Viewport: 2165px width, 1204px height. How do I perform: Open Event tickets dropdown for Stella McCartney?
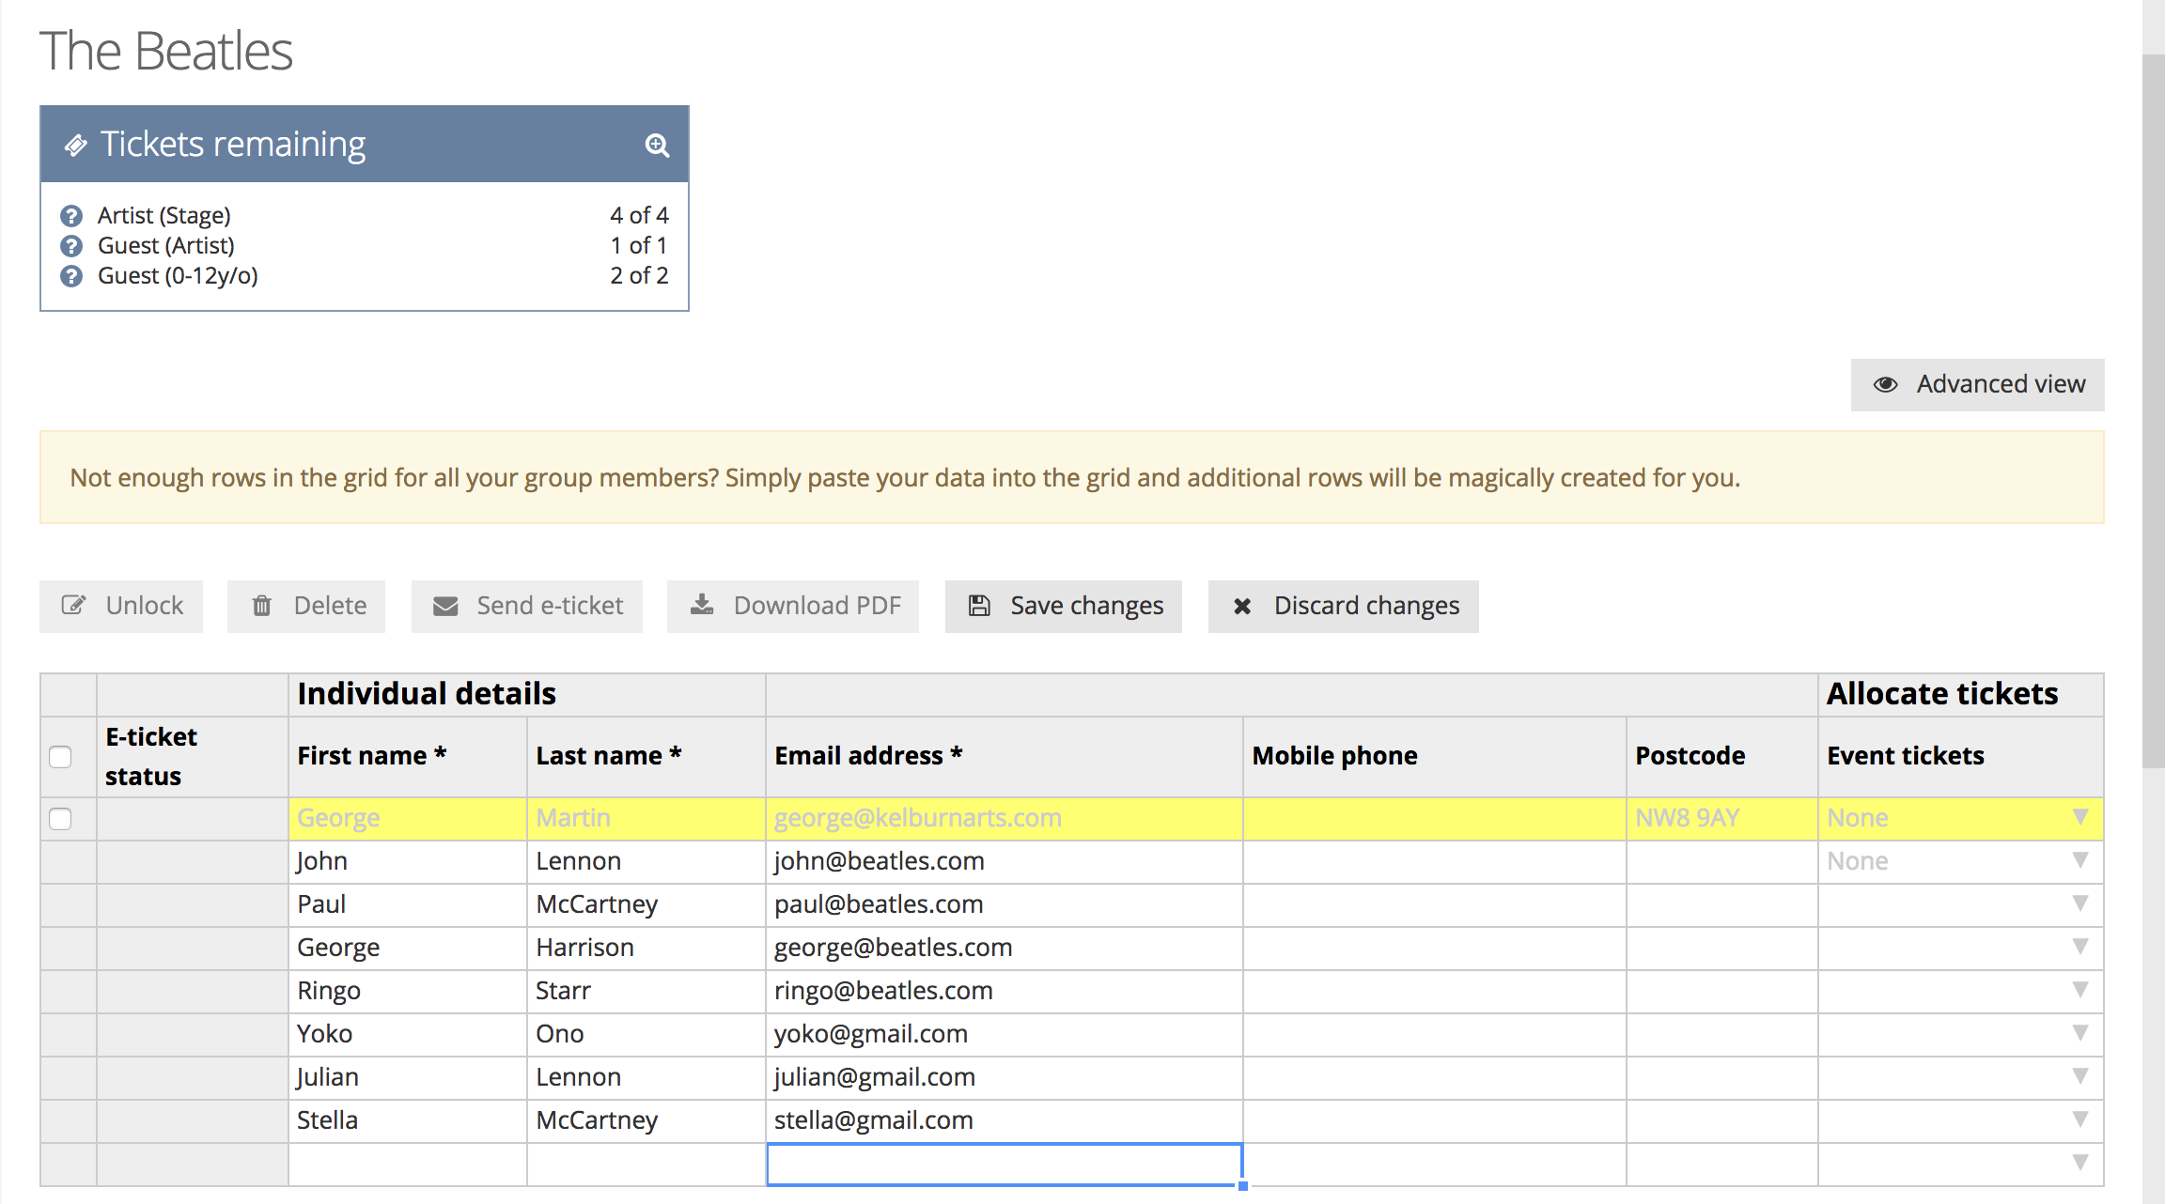2080,1119
